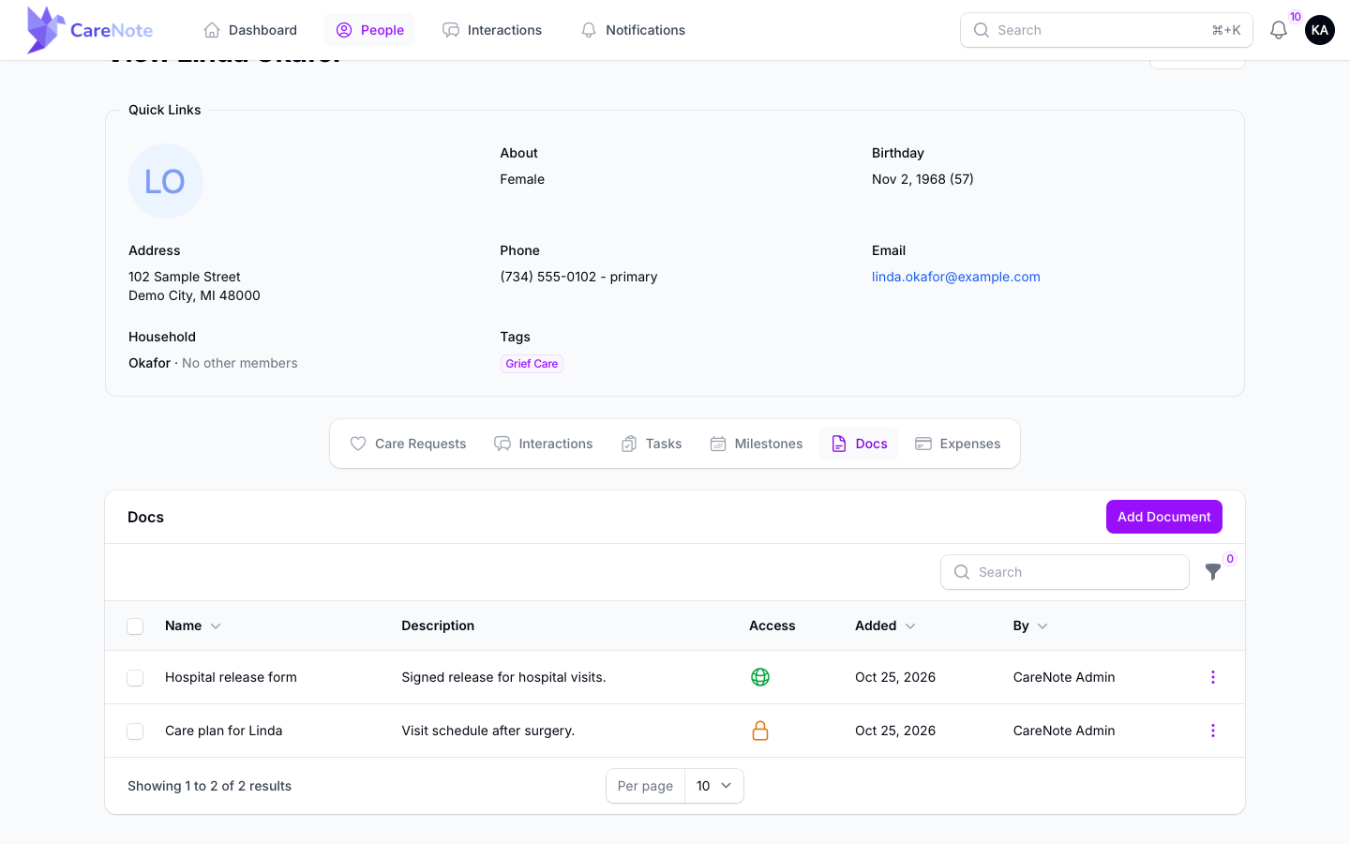This screenshot has height=844, width=1350.
Task: Click the Docs file icon
Action: (x=839, y=444)
